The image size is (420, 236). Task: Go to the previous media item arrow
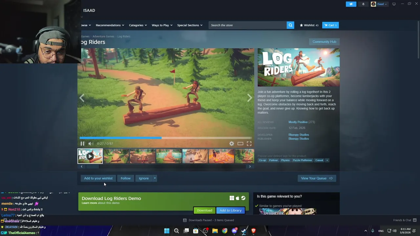point(82,98)
